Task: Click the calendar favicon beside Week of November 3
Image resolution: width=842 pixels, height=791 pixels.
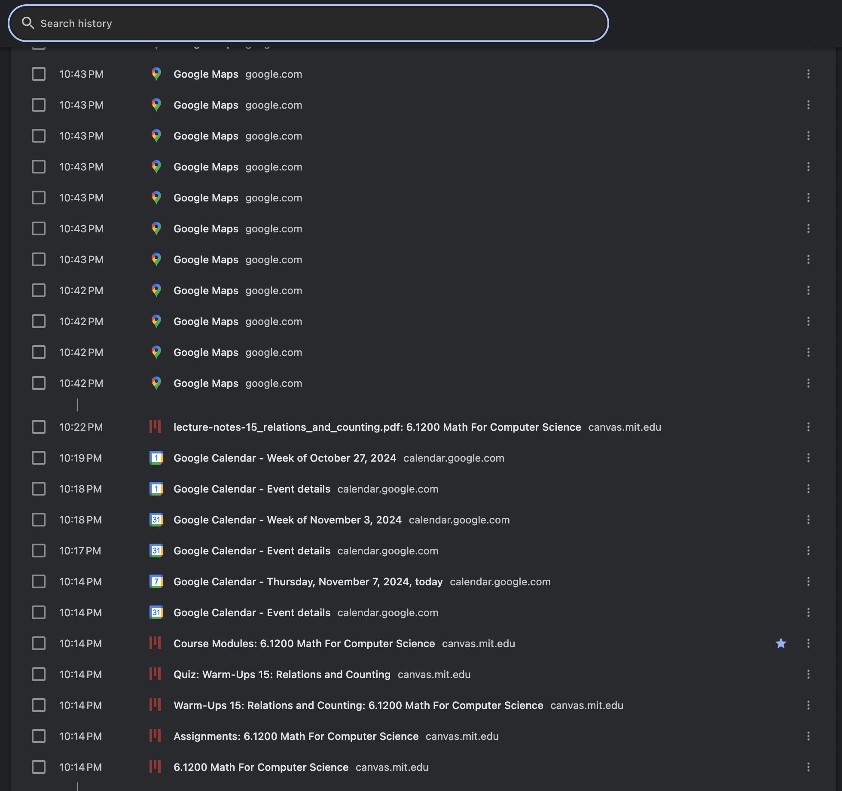Action: pyautogui.click(x=156, y=520)
